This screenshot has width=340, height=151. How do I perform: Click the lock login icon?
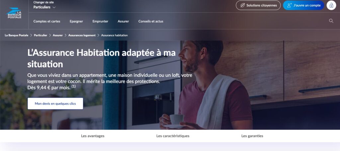pos(331,5)
